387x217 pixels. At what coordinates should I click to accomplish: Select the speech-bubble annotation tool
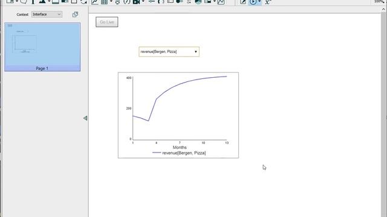(24, 2)
